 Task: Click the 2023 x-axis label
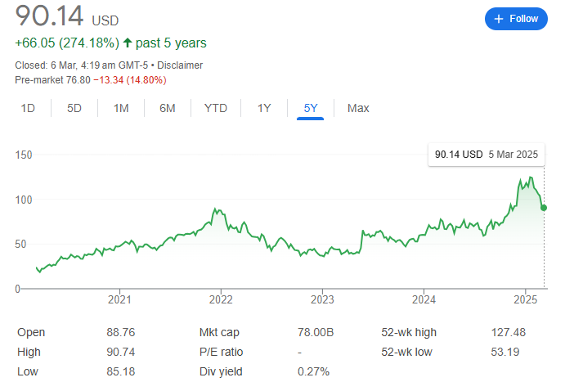click(x=322, y=299)
